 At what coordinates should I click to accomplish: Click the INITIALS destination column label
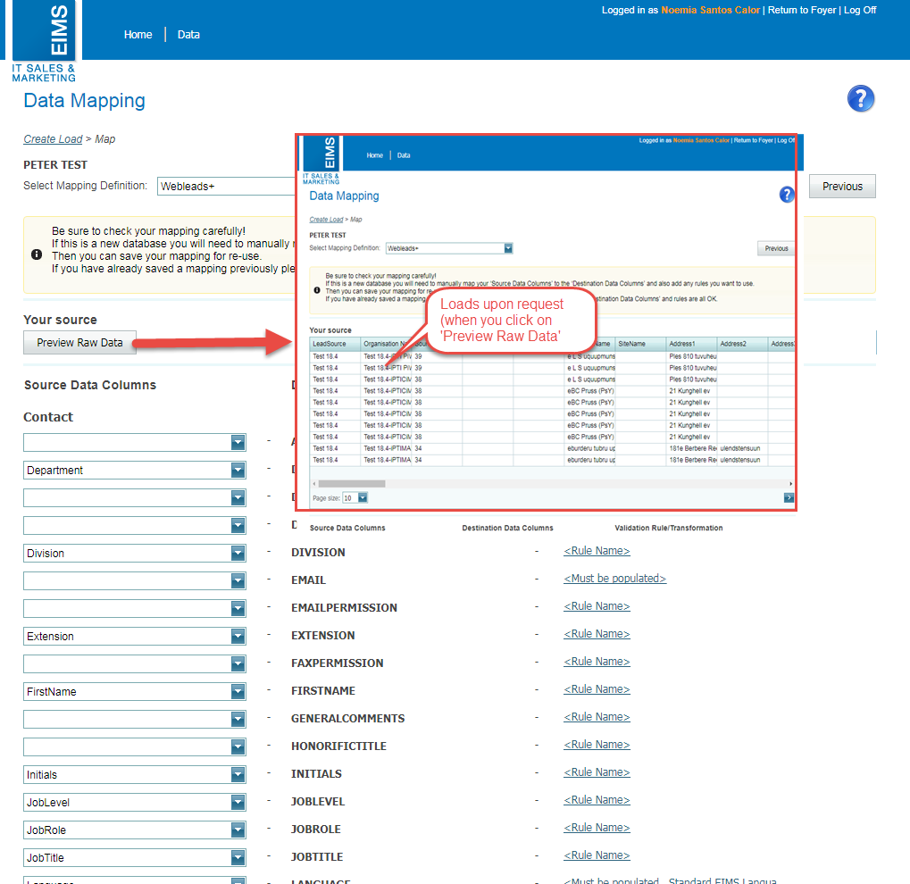[x=316, y=773]
